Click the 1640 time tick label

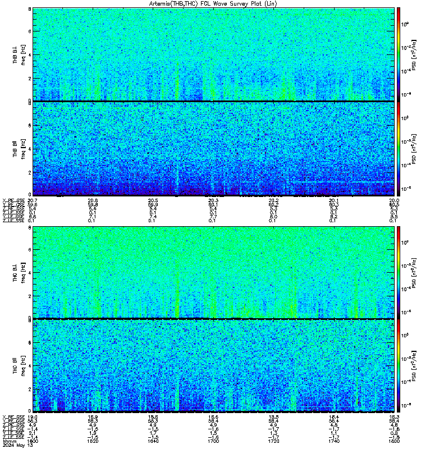[x=153, y=441]
